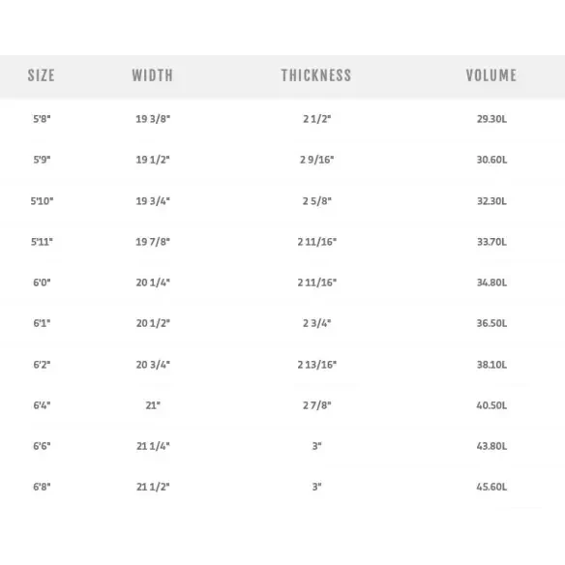Click the THICKNESS column header
The image size is (565, 565).
(316, 75)
